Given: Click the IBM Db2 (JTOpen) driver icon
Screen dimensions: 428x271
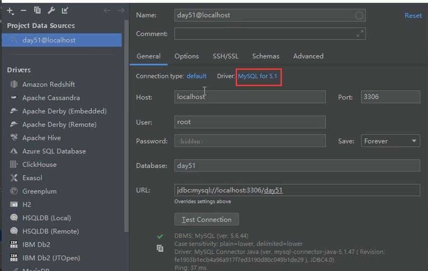Looking at the screenshot, I should click(x=14, y=257).
